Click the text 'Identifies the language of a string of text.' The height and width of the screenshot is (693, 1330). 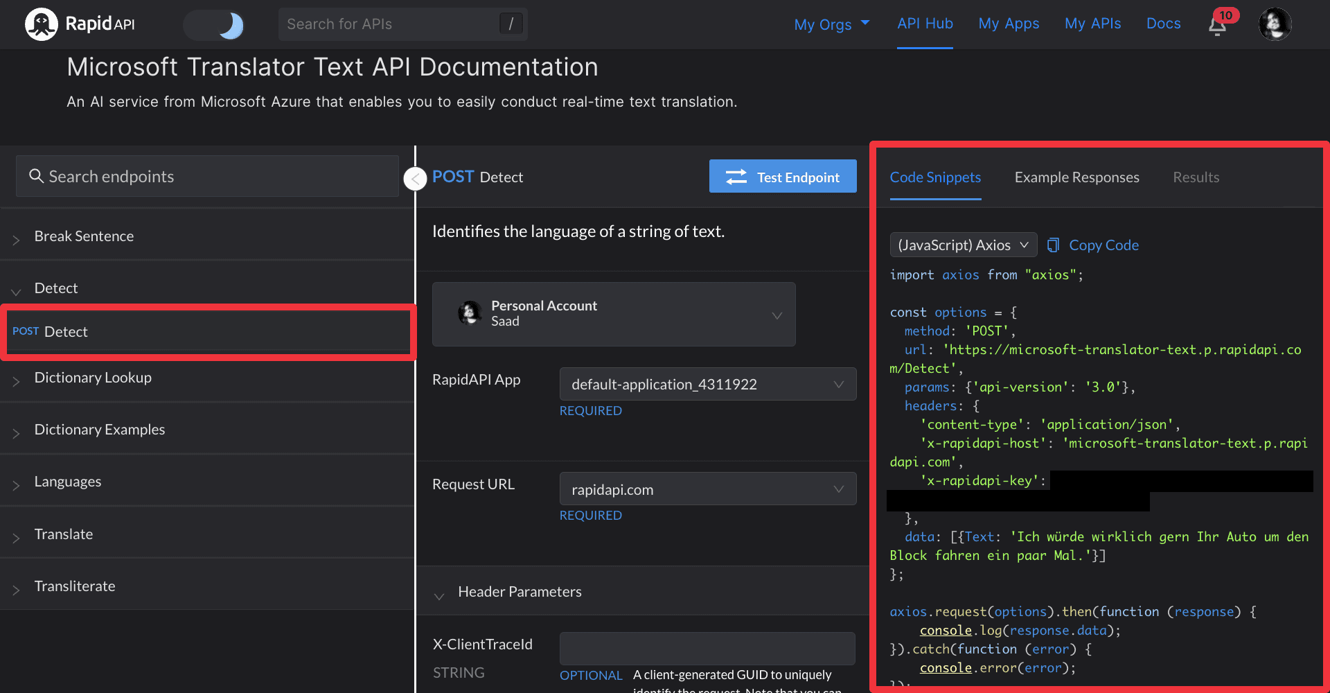point(578,231)
